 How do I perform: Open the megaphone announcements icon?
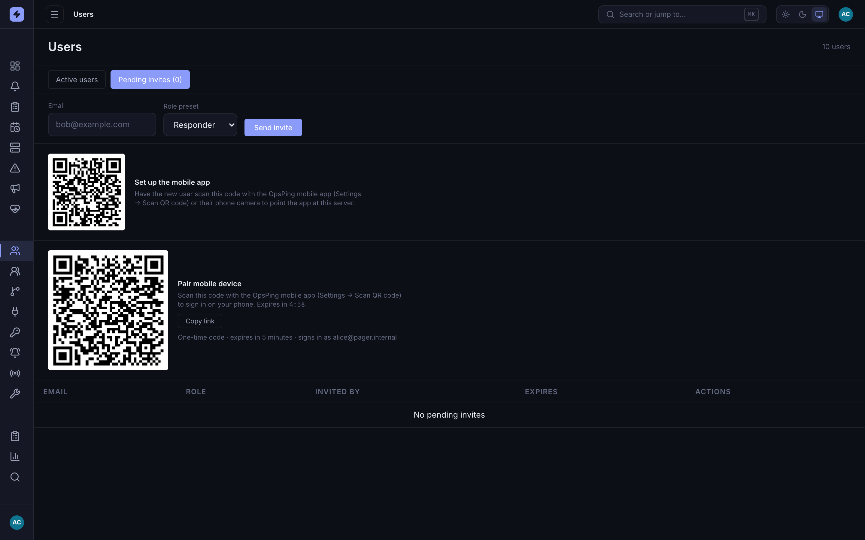[x=15, y=188]
